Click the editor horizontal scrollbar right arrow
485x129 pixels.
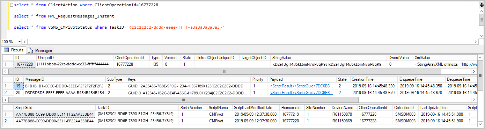[475, 42]
